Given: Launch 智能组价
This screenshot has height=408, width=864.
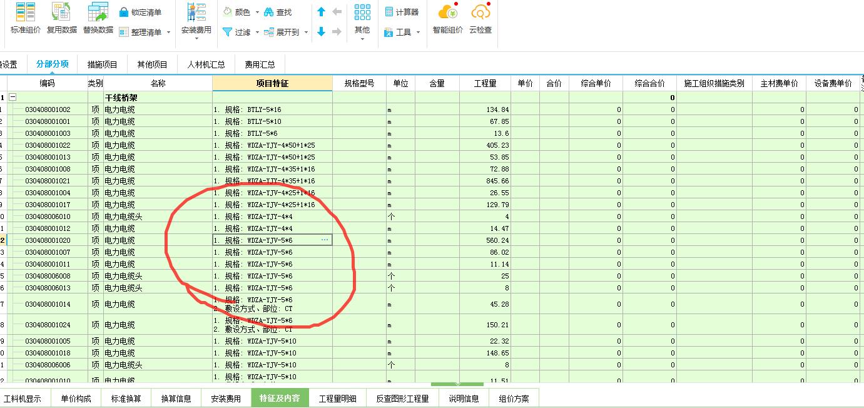Looking at the screenshot, I should (x=448, y=19).
